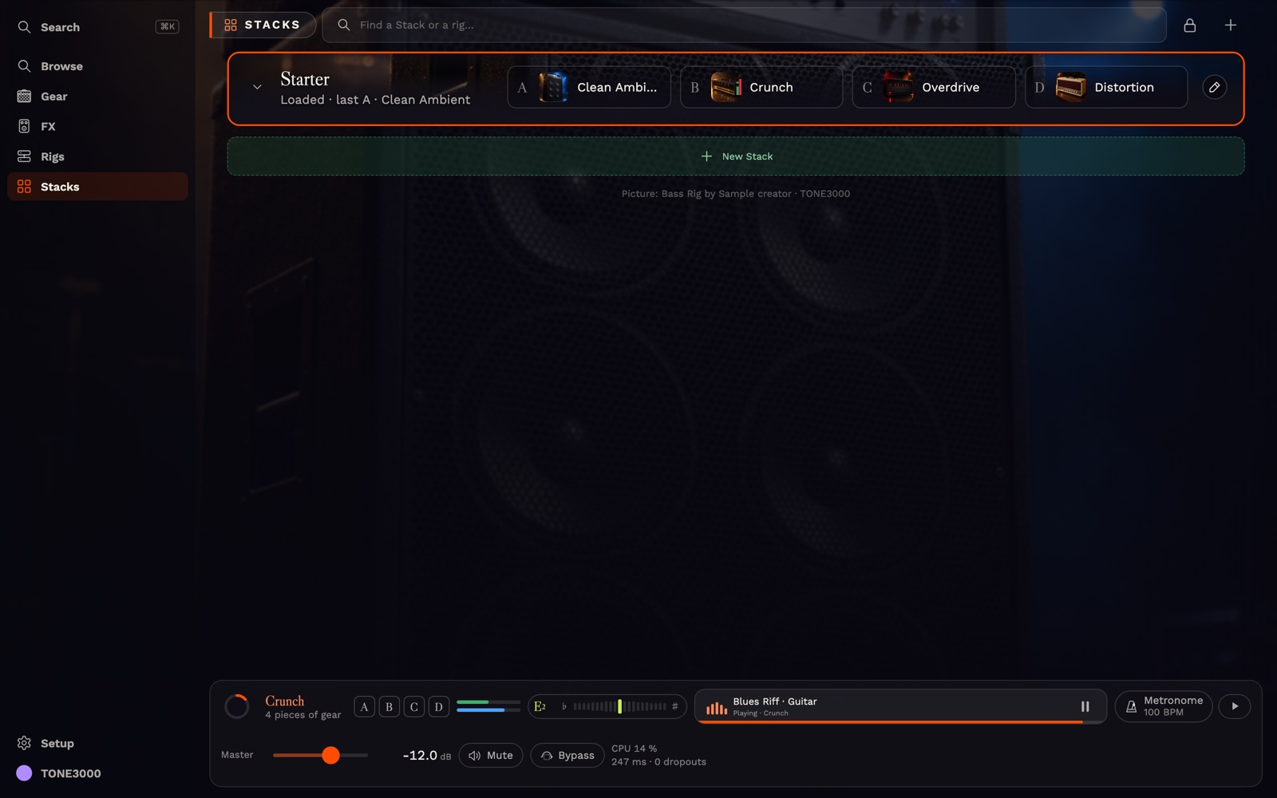1277x798 pixels.
Task: Pause the Blues Riff Guitar playback
Action: coord(1085,706)
